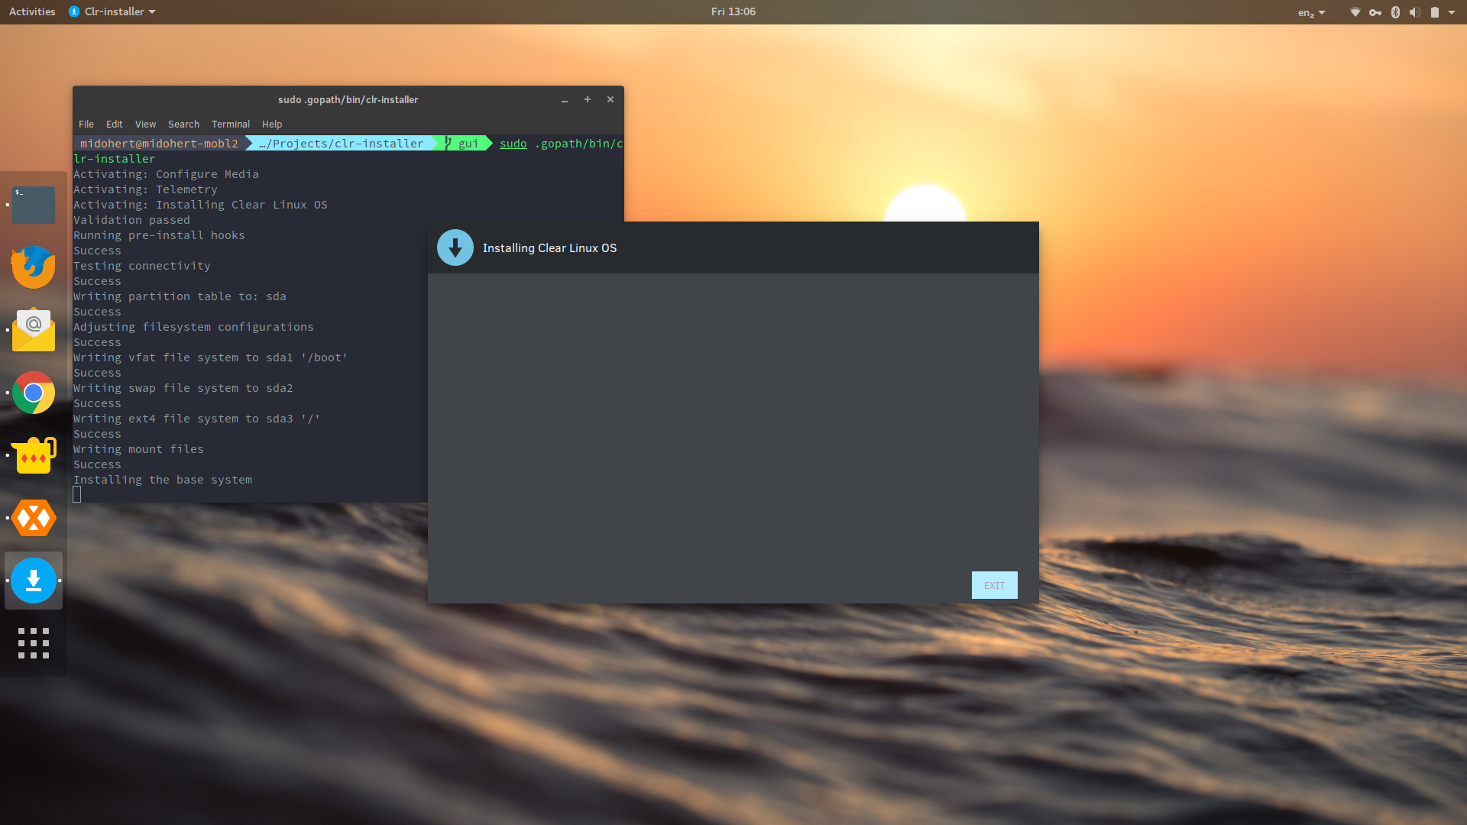The height and width of the screenshot is (825, 1467).
Task: Open the clock Fri 13:06 calendar
Action: click(733, 11)
